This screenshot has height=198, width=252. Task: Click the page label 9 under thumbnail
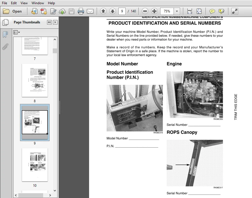[35, 143]
